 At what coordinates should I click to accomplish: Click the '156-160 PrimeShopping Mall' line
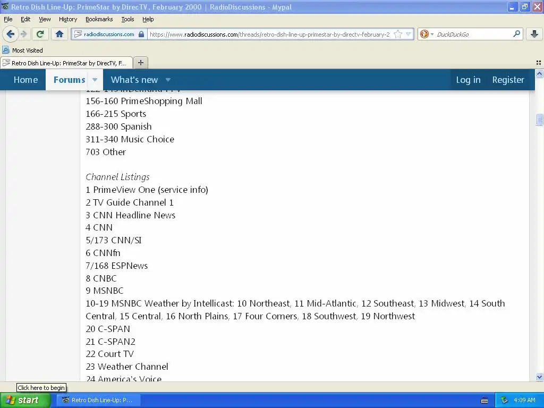144,101
